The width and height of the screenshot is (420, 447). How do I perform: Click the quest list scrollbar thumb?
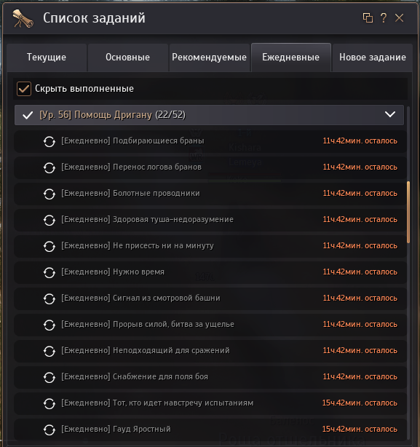pyautogui.click(x=408, y=212)
